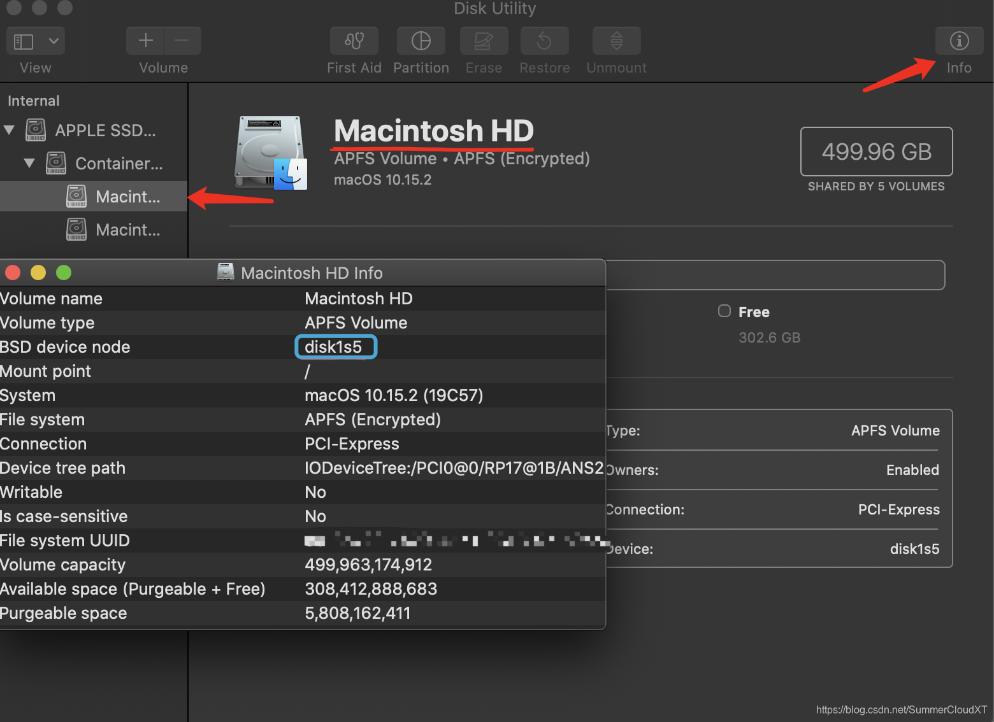The image size is (994, 722).
Task: Select the highlighted Macint... volume in sidebar
Action: pos(94,196)
